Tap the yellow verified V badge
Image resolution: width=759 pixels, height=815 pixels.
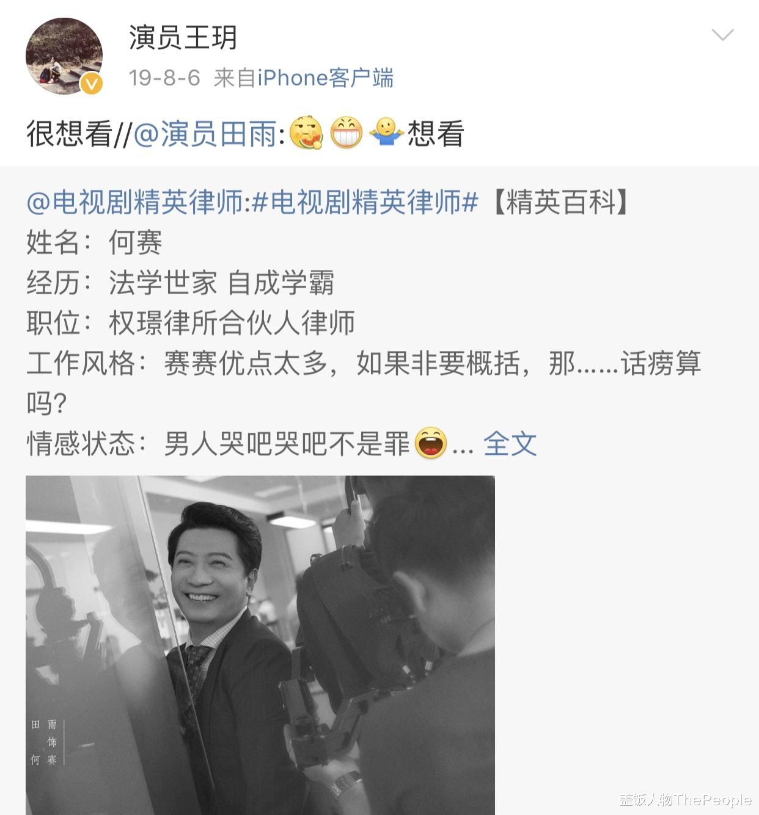[92, 83]
